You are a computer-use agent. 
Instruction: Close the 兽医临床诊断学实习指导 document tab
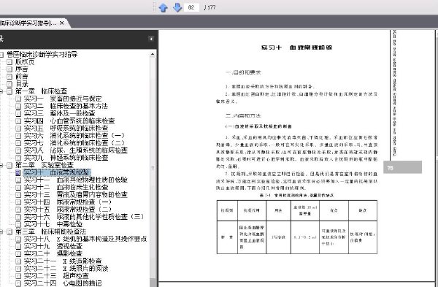click(62, 23)
